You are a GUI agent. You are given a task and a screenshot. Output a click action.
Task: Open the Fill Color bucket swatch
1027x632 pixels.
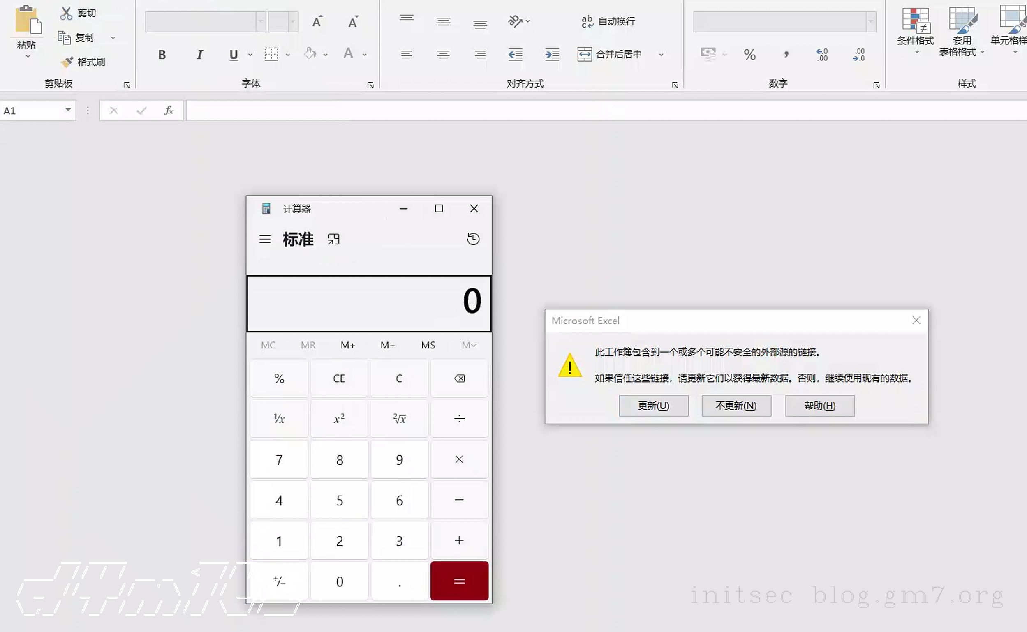(x=310, y=54)
